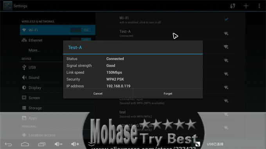This screenshot has height=149, width=266.
Task: Open Location access settings
Action: coord(58,135)
